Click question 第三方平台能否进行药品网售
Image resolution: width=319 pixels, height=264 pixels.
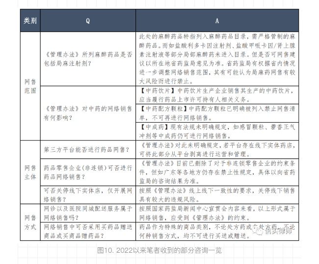point(88,150)
